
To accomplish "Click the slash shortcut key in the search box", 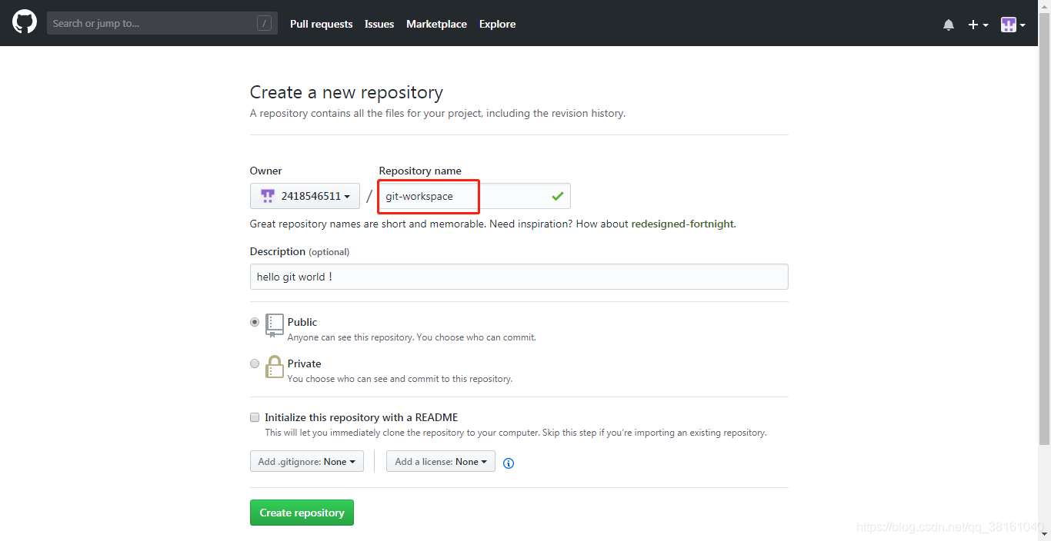I will point(264,23).
